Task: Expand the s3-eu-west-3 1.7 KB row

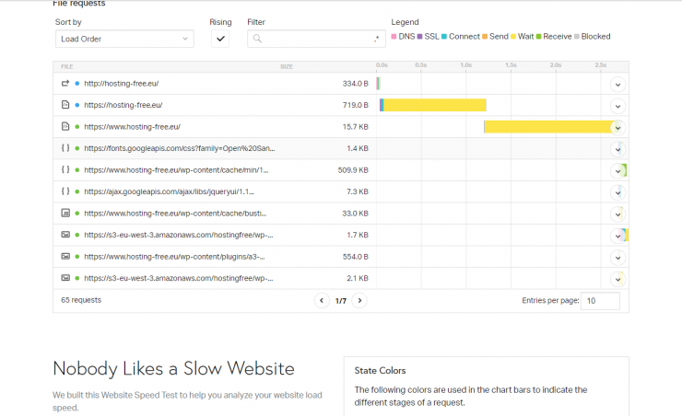Action: [x=617, y=237]
